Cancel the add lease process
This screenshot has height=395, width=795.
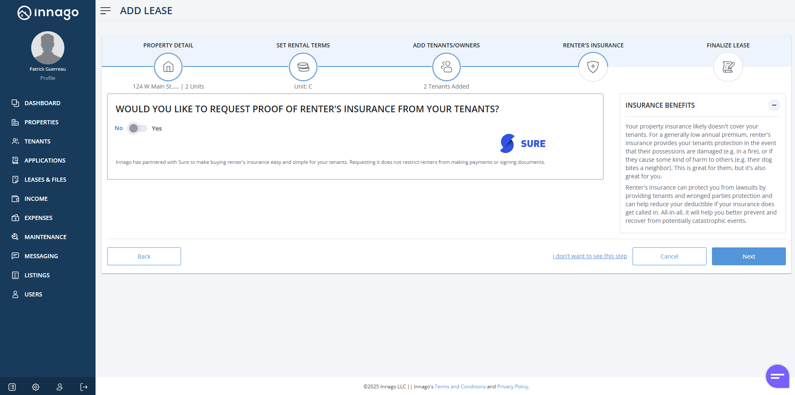(669, 257)
